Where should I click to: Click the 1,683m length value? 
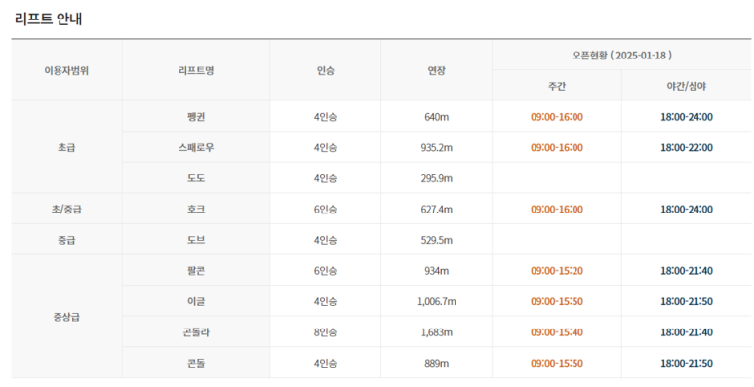437,332
